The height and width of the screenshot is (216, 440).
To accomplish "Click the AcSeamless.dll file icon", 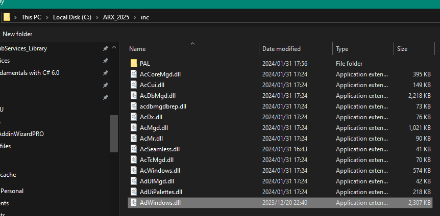I will [x=134, y=149].
